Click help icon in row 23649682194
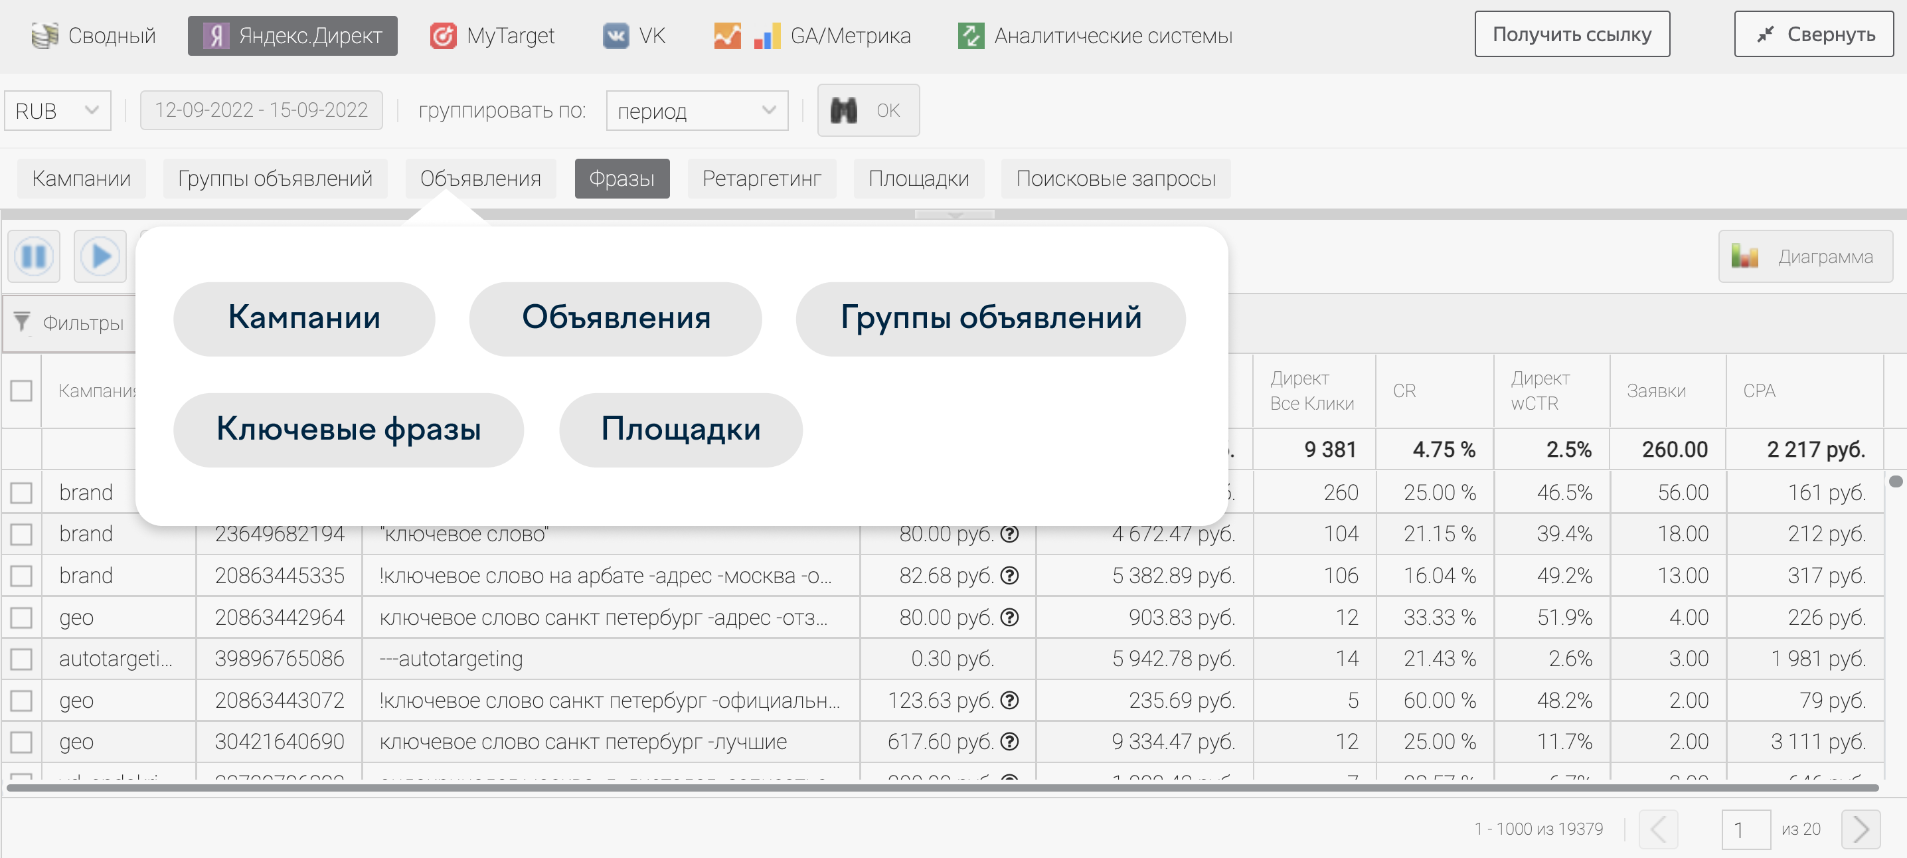Viewport: 1907px width, 858px height. [x=1010, y=534]
